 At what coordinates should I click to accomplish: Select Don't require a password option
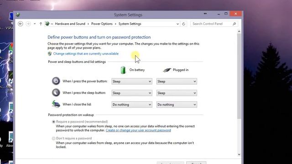(x=54, y=138)
